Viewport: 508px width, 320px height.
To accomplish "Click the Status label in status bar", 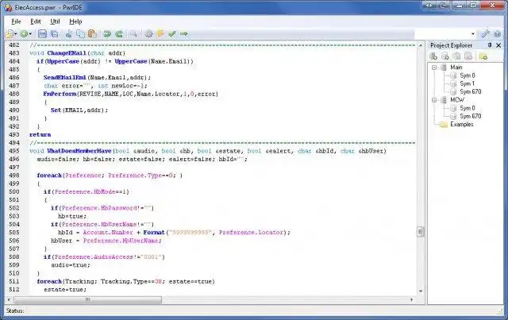I will [x=15, y=311].
